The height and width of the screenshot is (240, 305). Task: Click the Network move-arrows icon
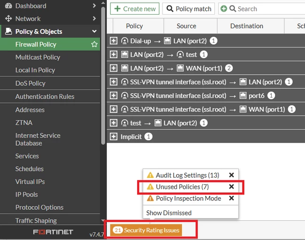click(8, 18)
